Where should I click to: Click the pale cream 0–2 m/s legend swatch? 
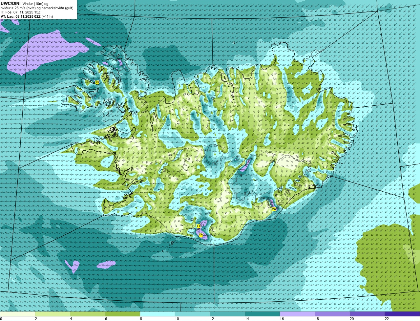[17, 314]
